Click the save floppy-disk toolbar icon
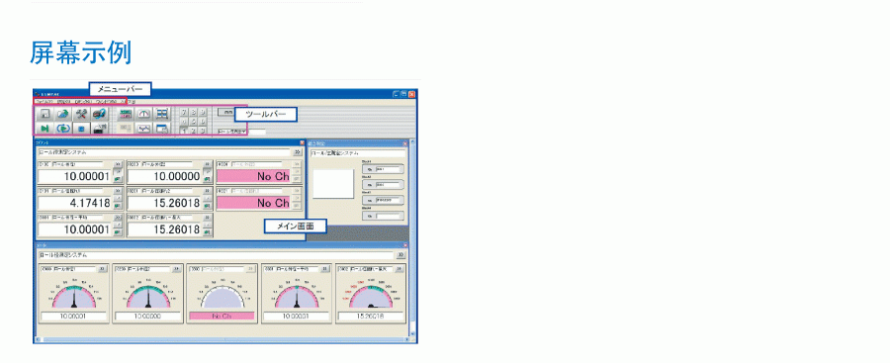890x363 pixels. 44,114
